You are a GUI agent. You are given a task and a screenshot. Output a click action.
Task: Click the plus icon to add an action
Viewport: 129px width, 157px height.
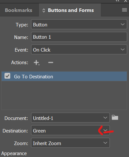click(37, 63)
